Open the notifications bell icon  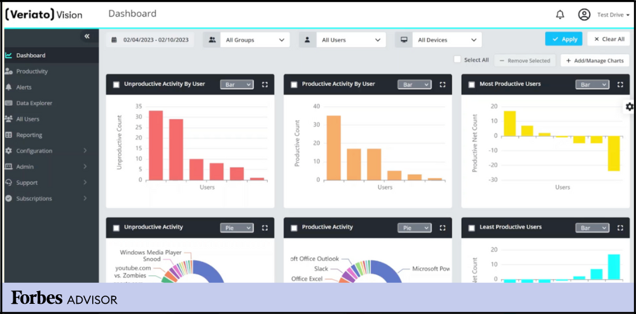[x=560, y=15]
